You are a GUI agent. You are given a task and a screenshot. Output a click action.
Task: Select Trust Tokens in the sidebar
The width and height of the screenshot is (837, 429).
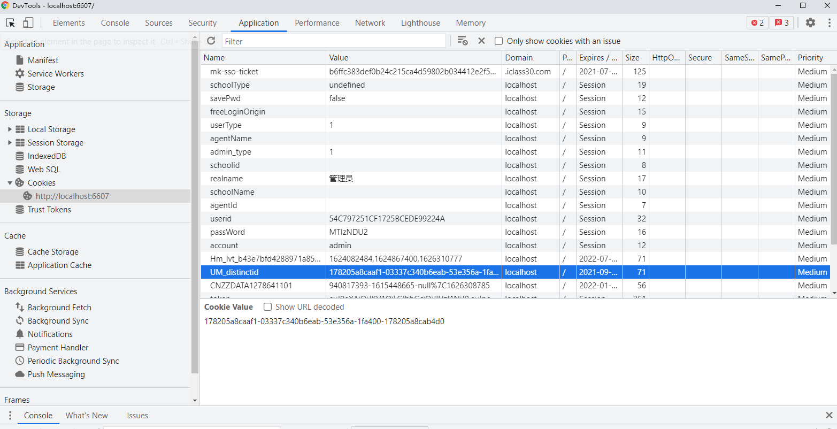click(x=49, y=210)
